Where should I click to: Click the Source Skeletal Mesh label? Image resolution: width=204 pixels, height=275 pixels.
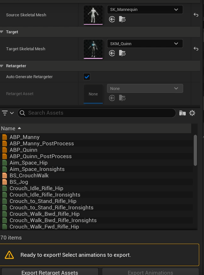click(x=26, y=15)
